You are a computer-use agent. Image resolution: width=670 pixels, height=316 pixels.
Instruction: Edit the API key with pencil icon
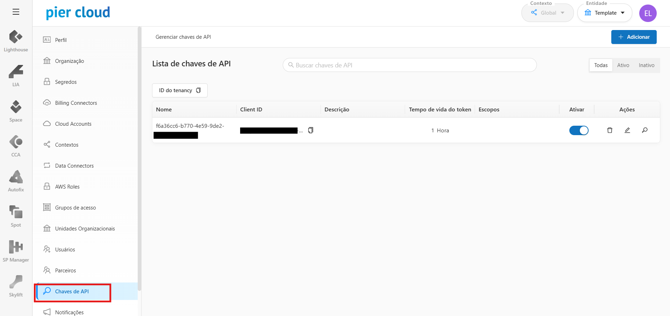(x=627, y=130)
